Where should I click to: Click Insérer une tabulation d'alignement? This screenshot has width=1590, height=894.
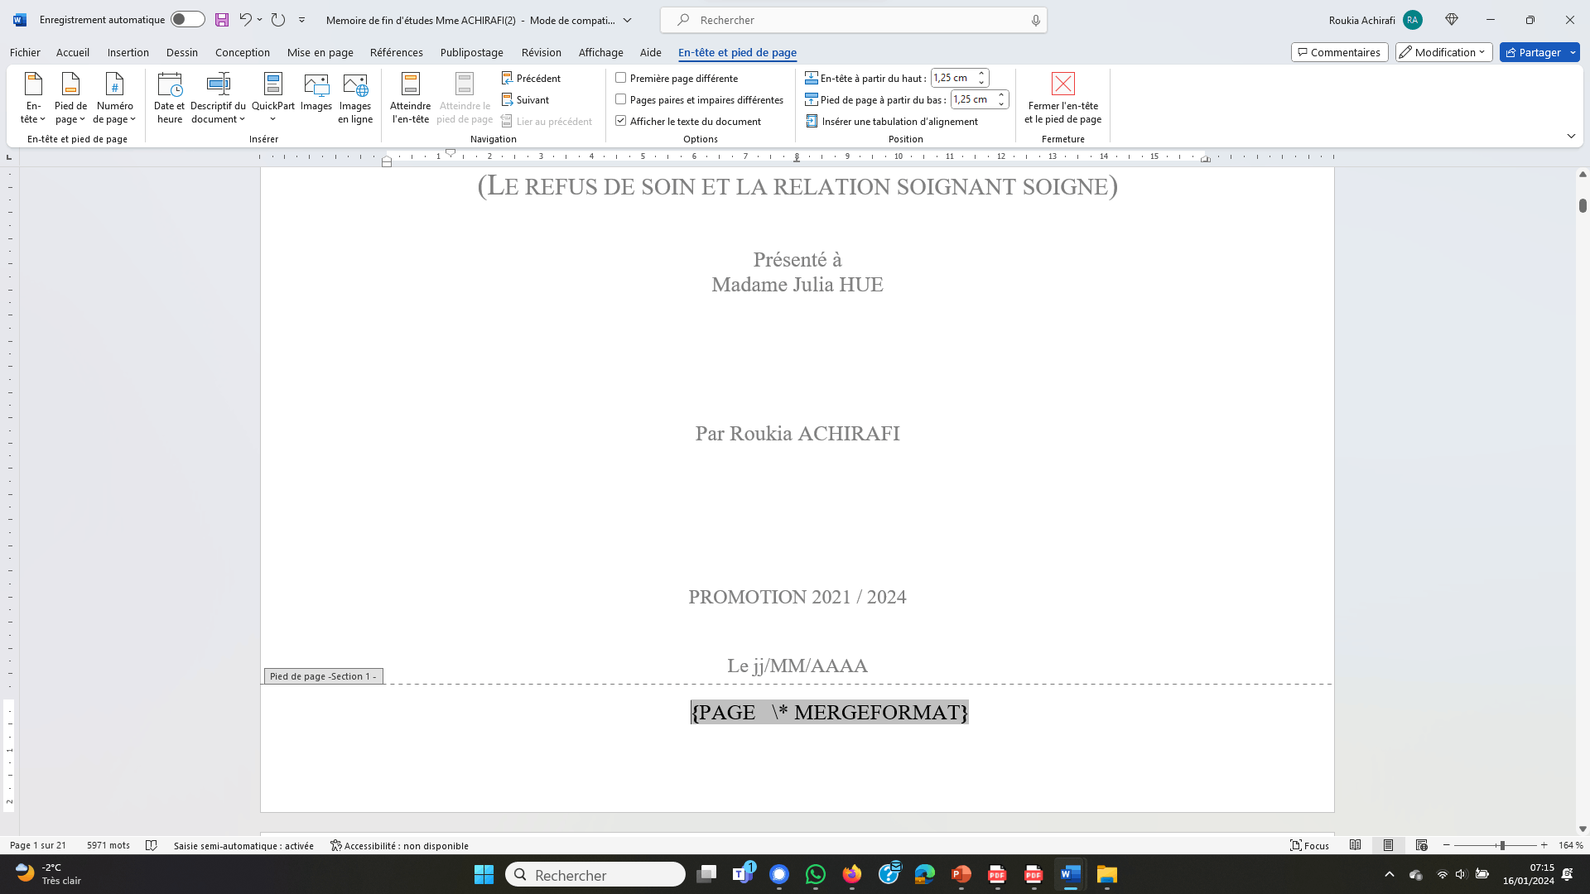point(891,121)
